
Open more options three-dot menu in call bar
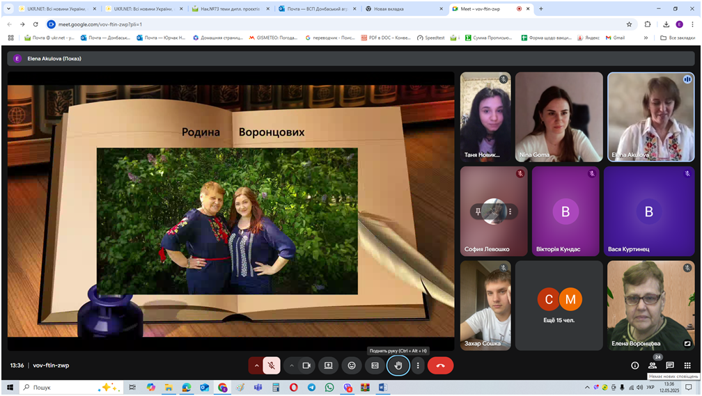(x=418, y=365)
